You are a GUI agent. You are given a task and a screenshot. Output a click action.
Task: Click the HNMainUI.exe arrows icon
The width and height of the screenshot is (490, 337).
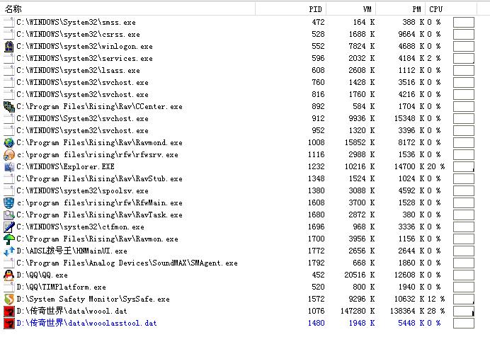pos(9,251)
